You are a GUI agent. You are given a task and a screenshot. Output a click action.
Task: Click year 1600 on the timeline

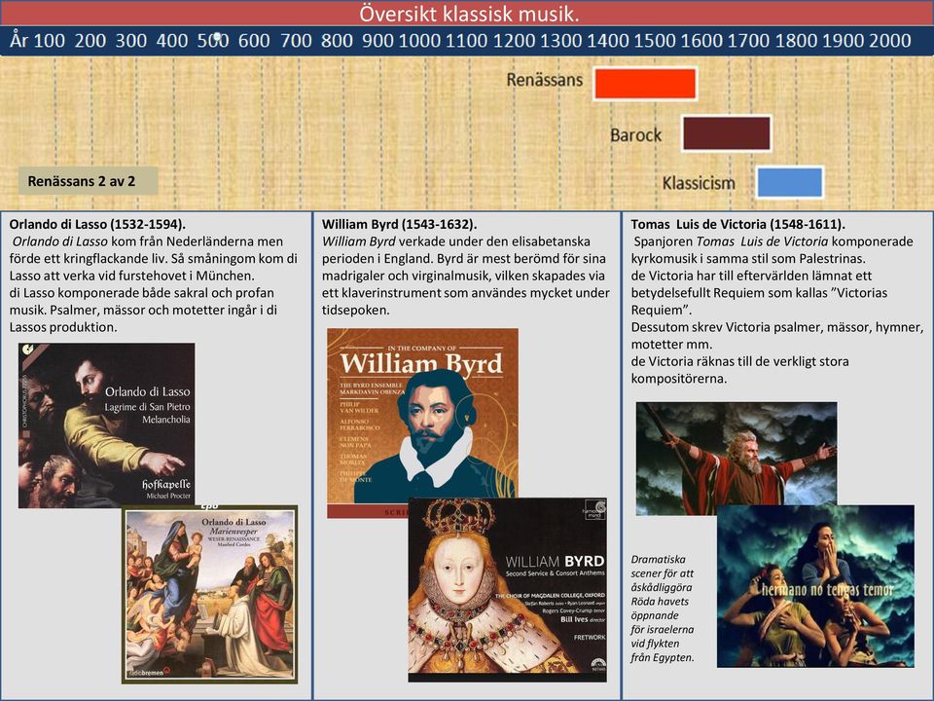click(701, 41)
